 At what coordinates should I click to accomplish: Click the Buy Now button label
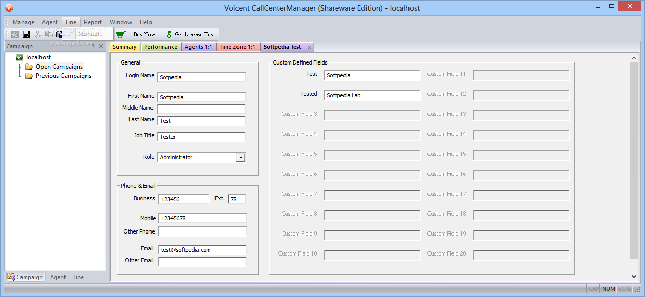pyautogui.click(x=144, y=34)
